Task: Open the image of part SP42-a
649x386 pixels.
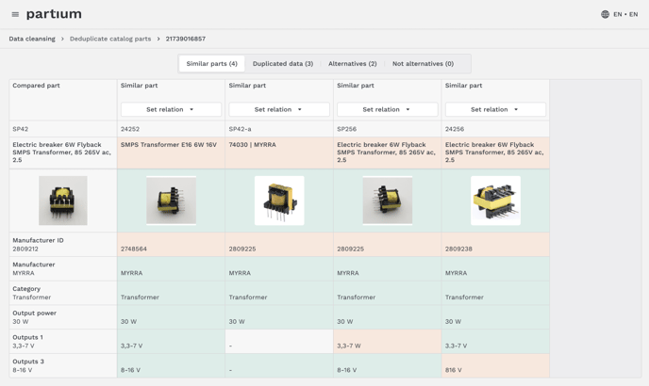Action: tap(279, 201)
